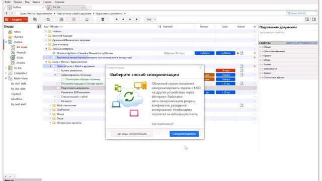Close the synchronization dialog
322x181 pixels.
coord(201,68)
